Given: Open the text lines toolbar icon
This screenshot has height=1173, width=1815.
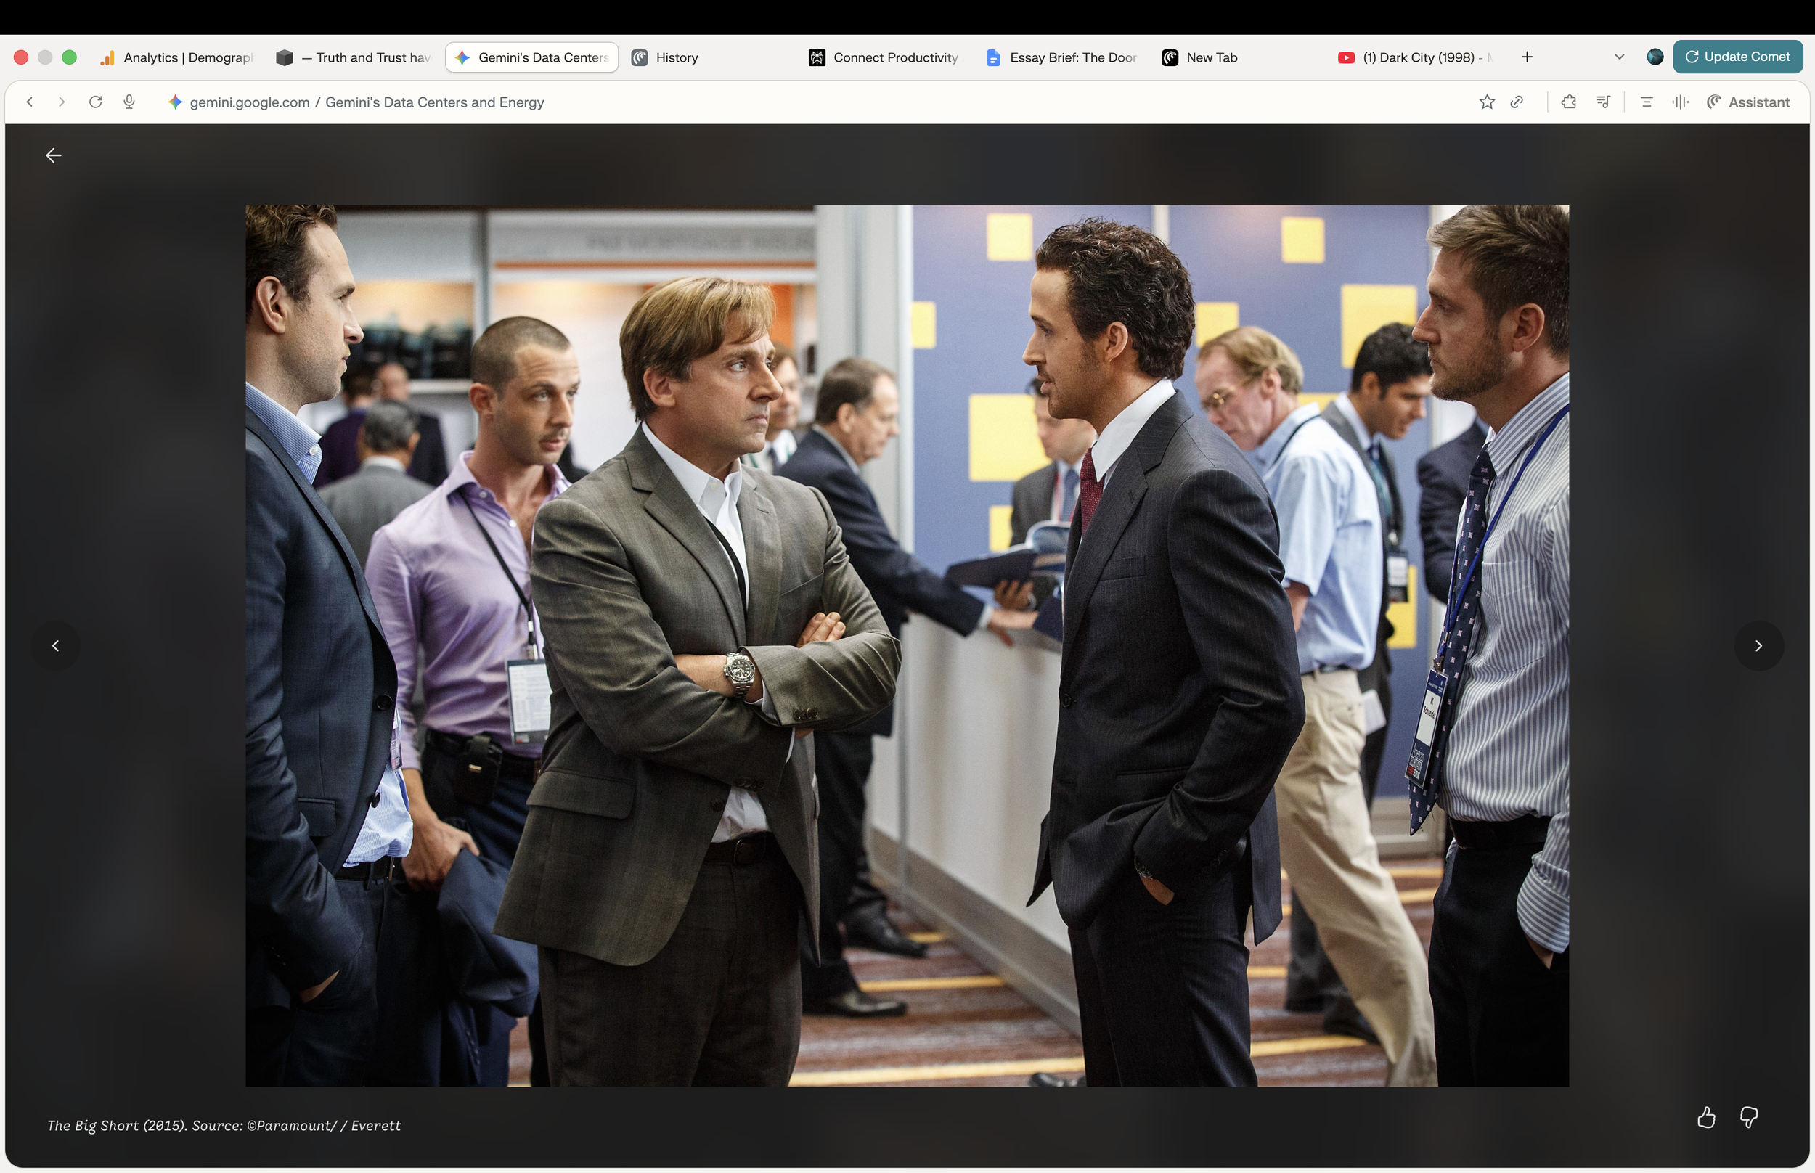Looking at the screenshot, I should click(1647, 102).
